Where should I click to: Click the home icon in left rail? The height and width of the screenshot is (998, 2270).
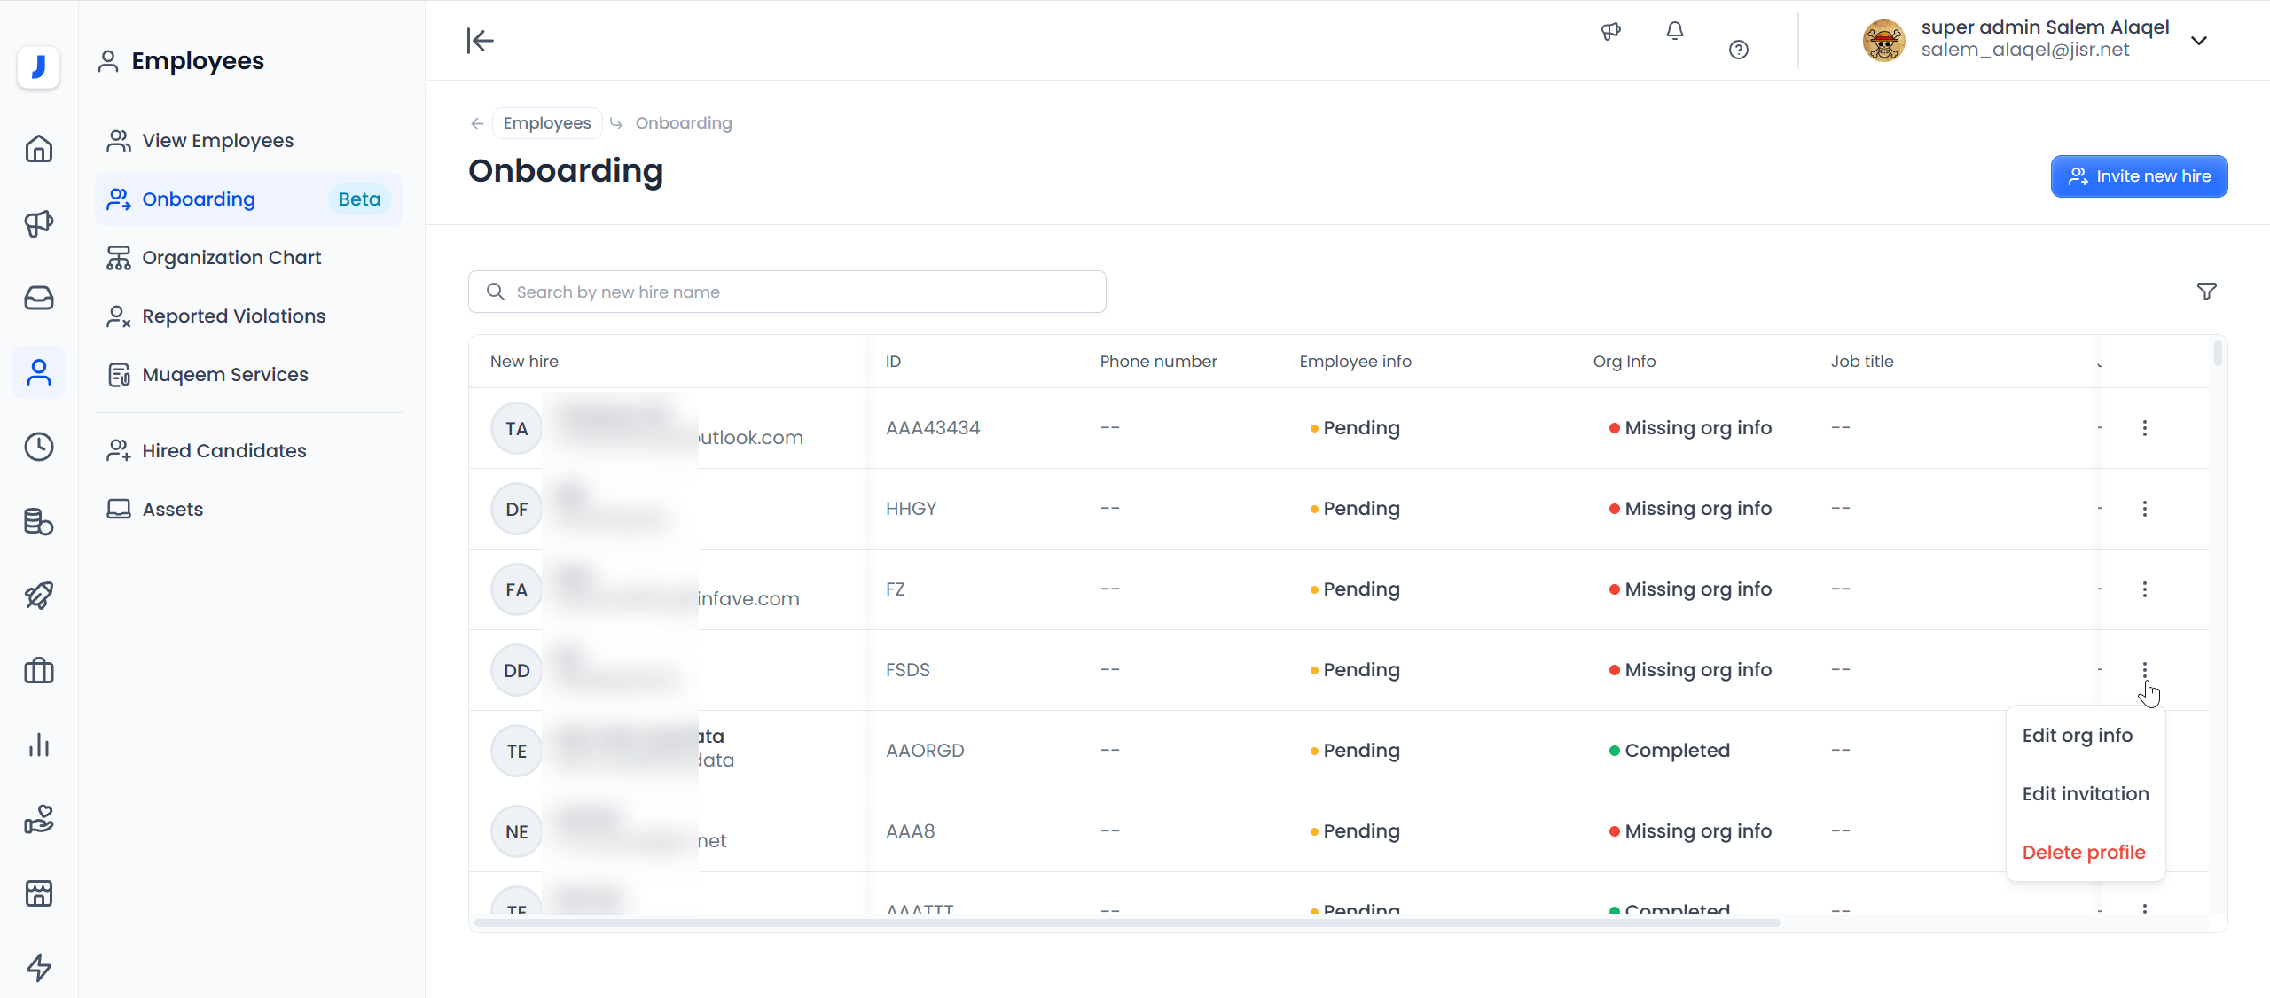pos(39,149)
